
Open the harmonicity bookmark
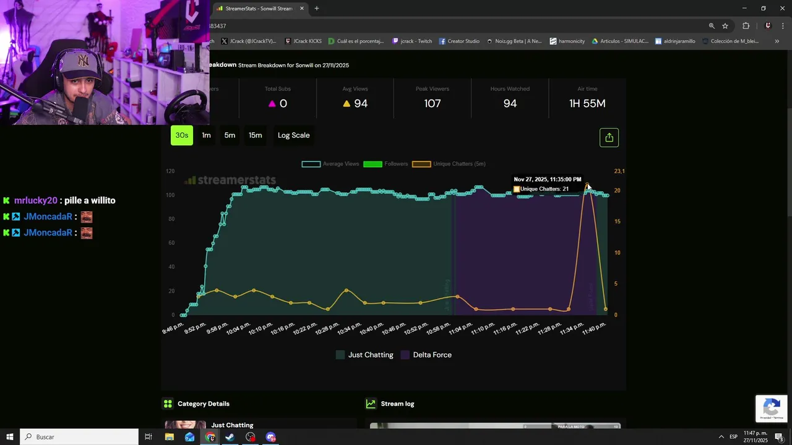click(x=567, y=41)
